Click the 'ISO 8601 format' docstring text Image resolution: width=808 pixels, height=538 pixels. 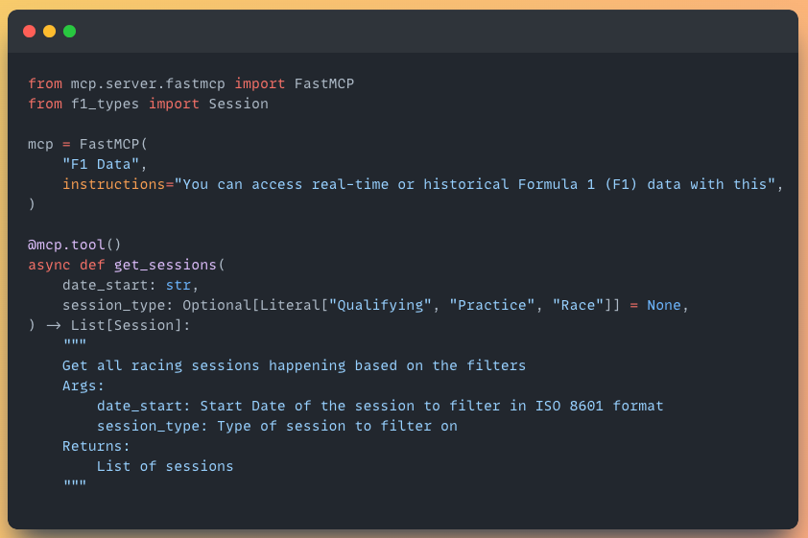(600, 406)
